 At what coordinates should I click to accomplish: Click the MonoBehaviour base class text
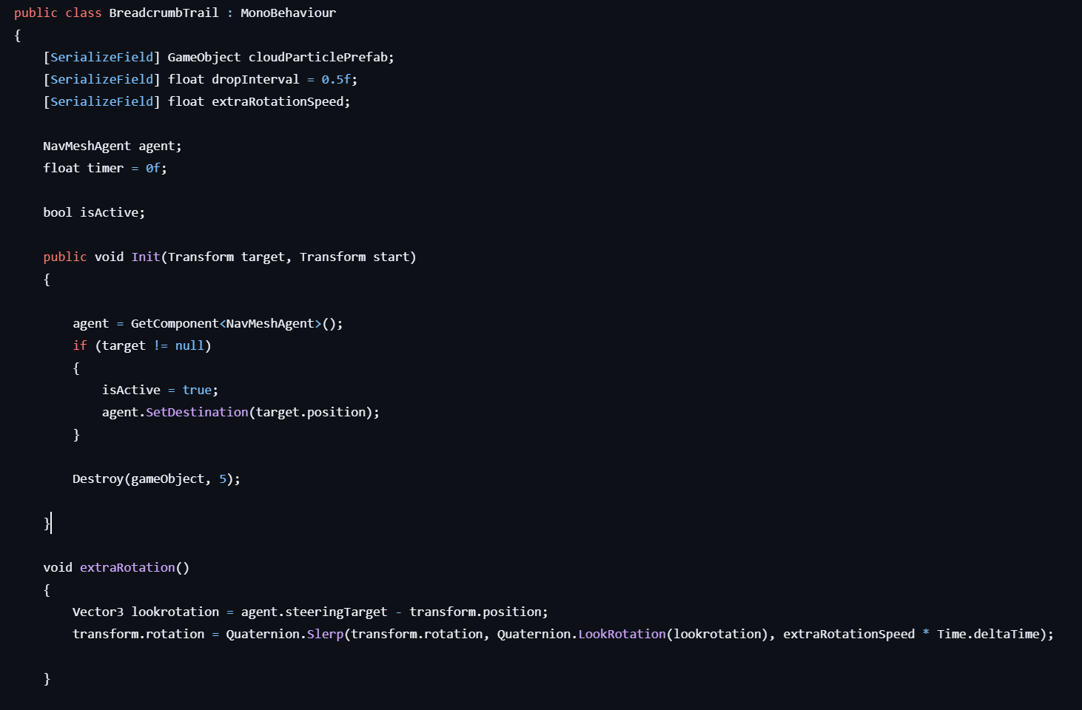(x=288, y=13)
